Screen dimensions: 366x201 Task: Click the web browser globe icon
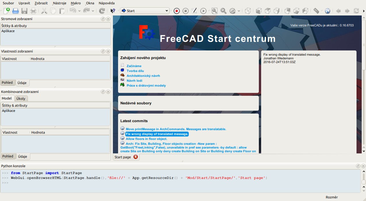[328, 11]
